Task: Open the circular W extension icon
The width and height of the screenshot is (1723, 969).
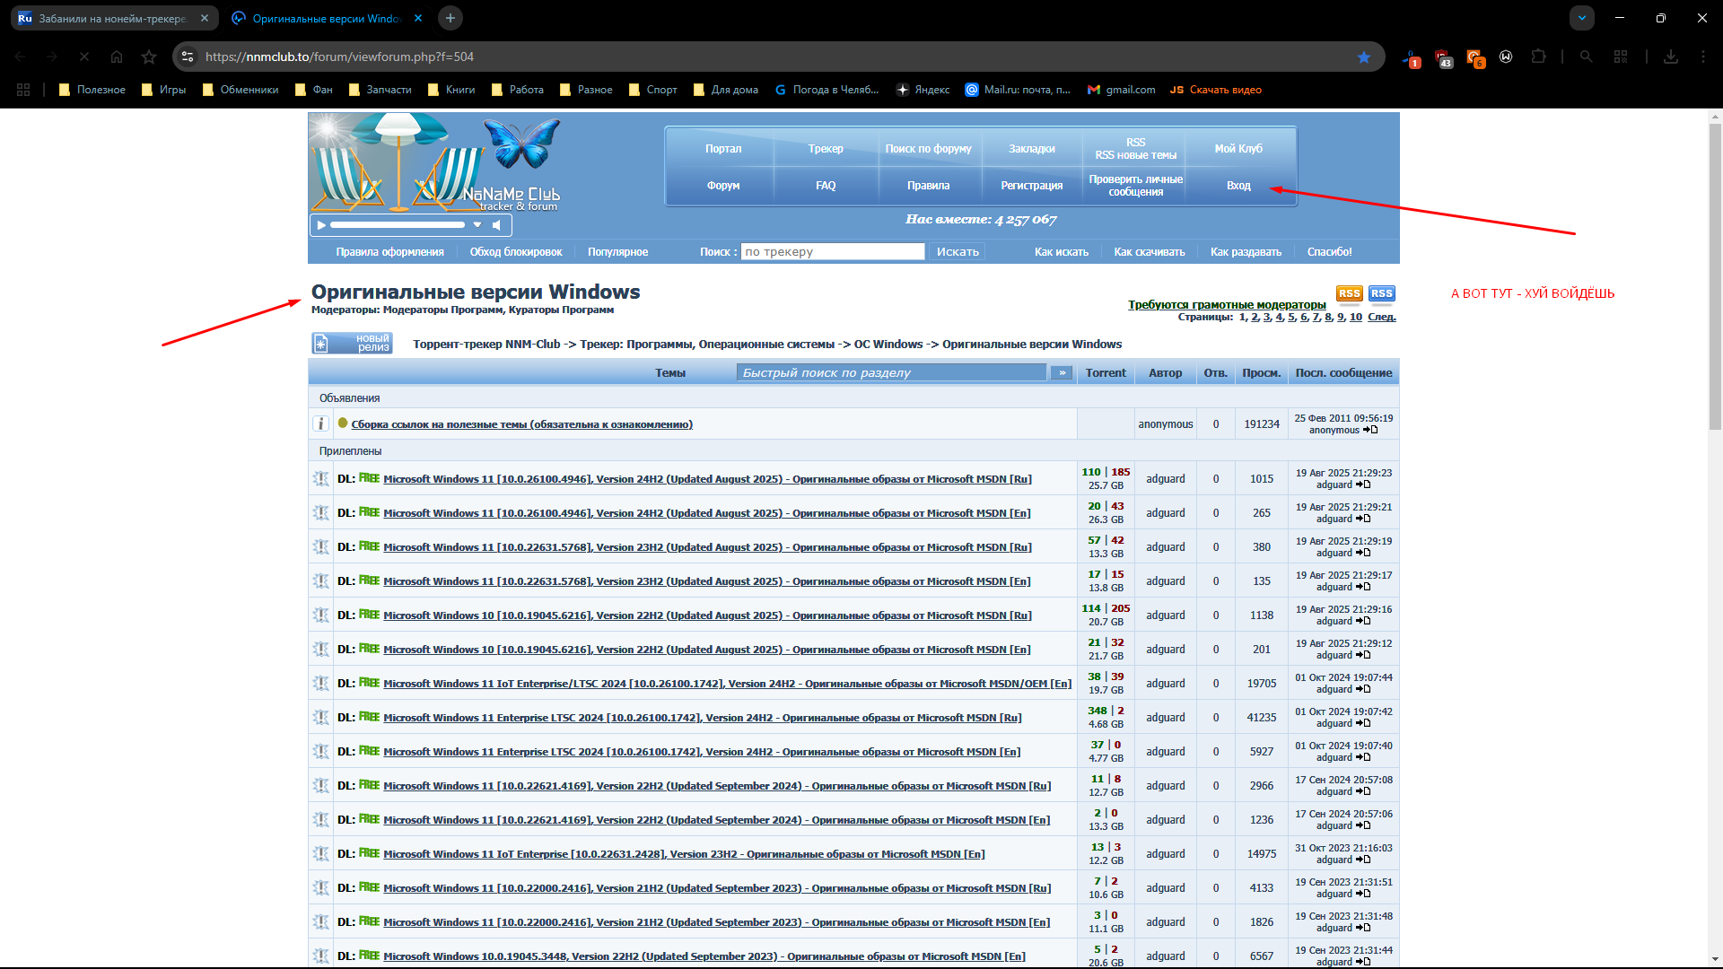Action: click(x=1506, y=57)
